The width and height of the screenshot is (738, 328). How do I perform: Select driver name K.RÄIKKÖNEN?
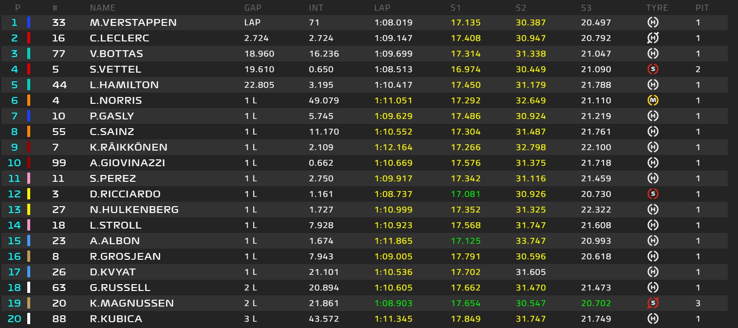click(129, 147)
